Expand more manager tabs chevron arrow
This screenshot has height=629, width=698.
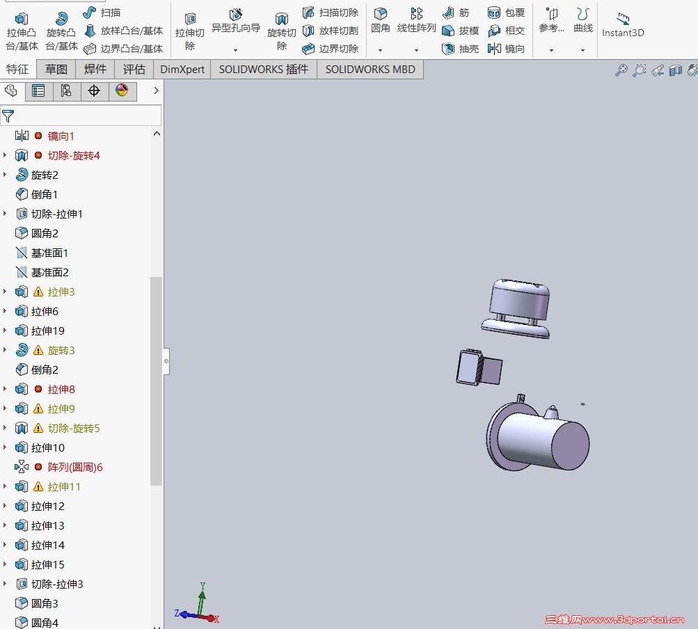coord(156,90)
